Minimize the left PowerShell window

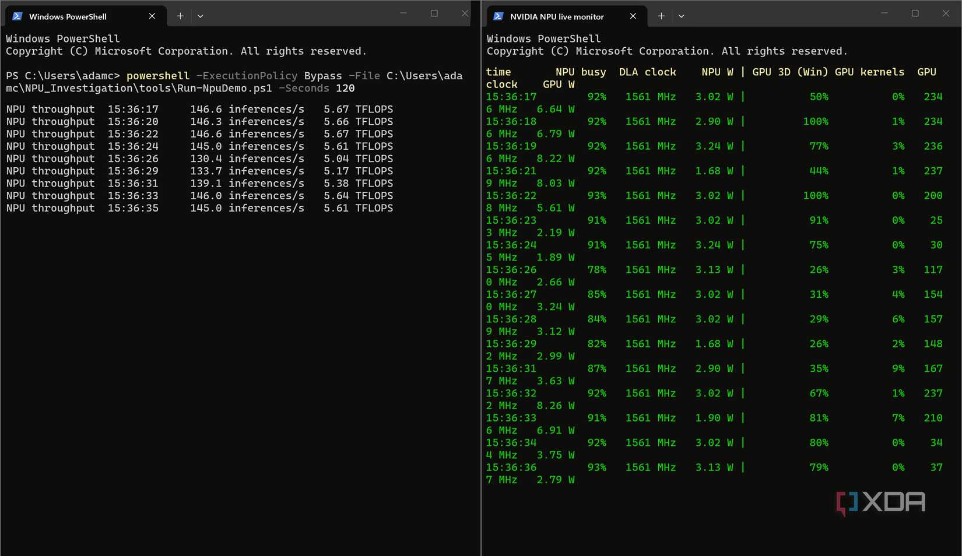point(403,13)
